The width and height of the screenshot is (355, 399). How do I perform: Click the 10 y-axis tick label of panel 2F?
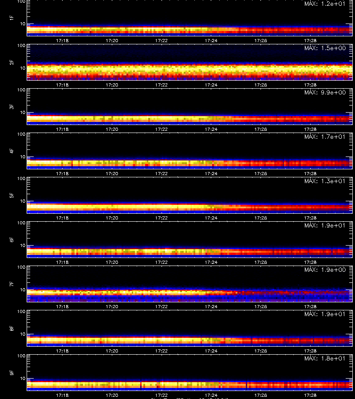tap(23, 68)
